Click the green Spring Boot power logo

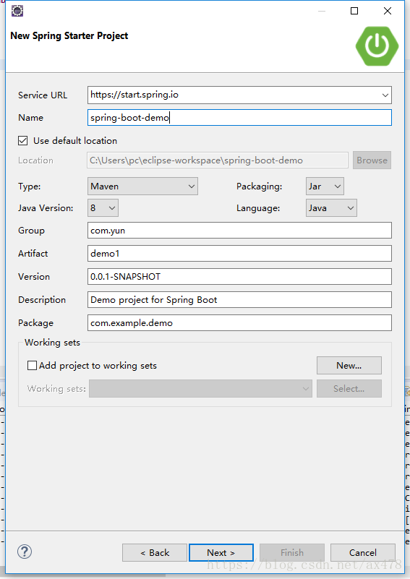click(377, 46)
